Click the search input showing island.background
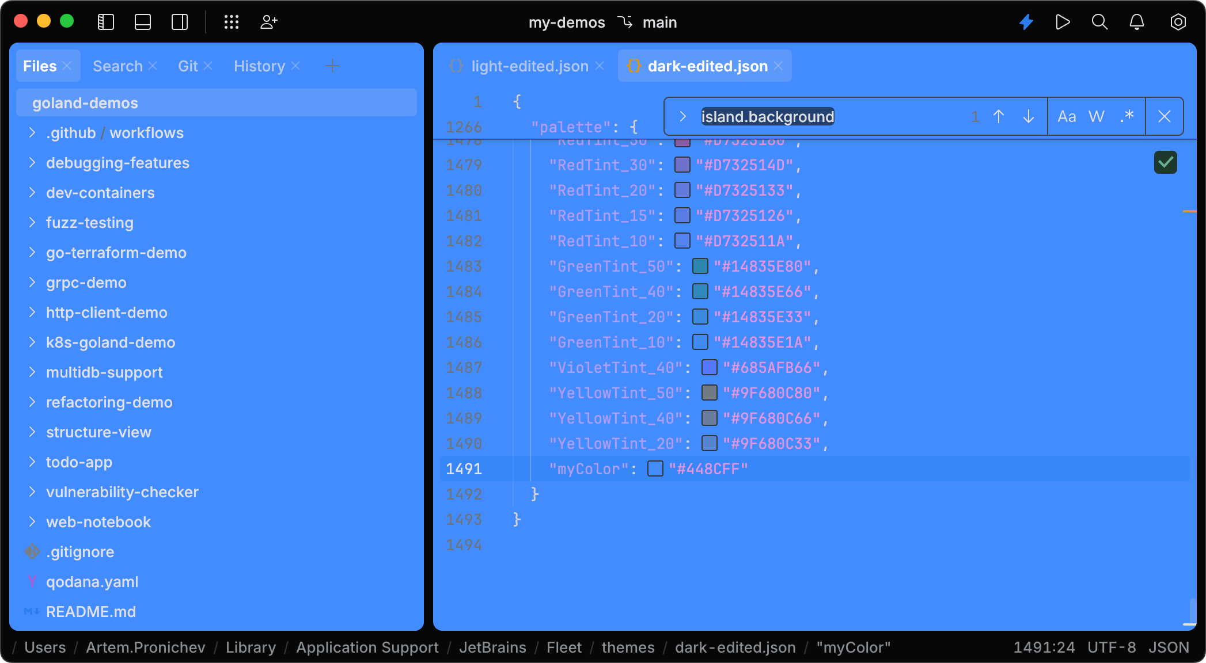The height and width of the screenshot is (663, 1206). [767, 116]
